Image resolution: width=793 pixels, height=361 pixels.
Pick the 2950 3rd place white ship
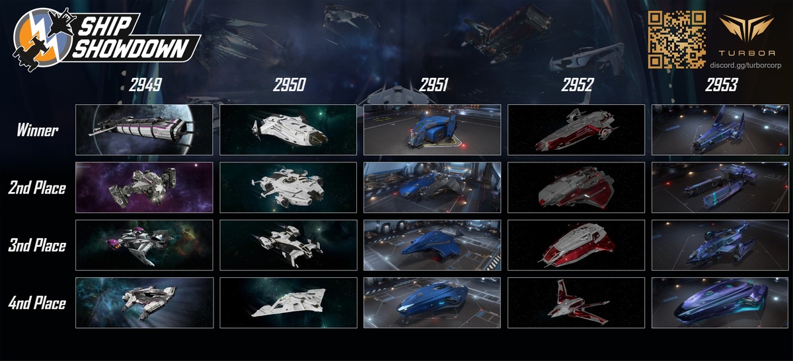point(288,245)
